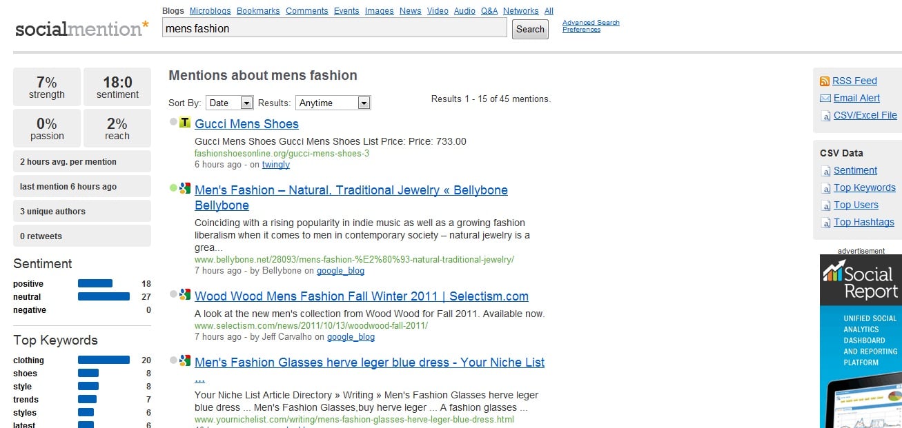Switch to the All category

coord(549,11)
